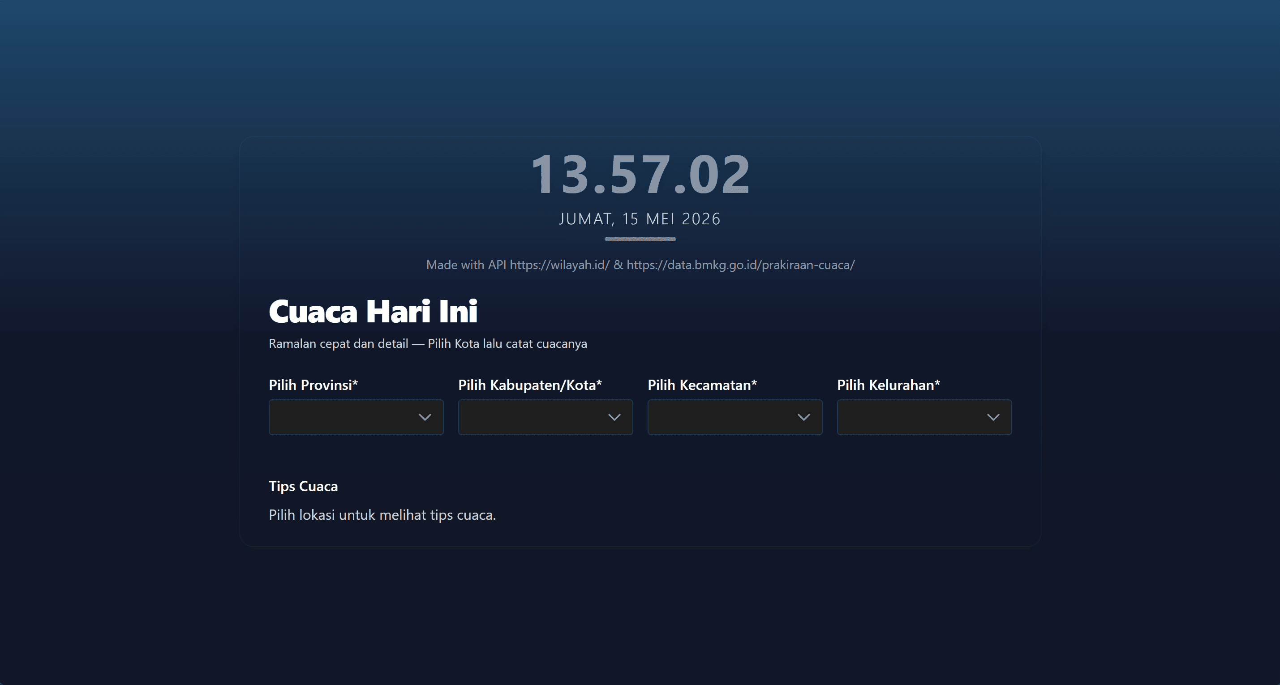Click the Made with API credits text

click(640, 265)
